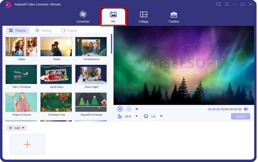Choose the Stripes & Waves theme
The height and width of the screenshot is (162, 258).
21,102
